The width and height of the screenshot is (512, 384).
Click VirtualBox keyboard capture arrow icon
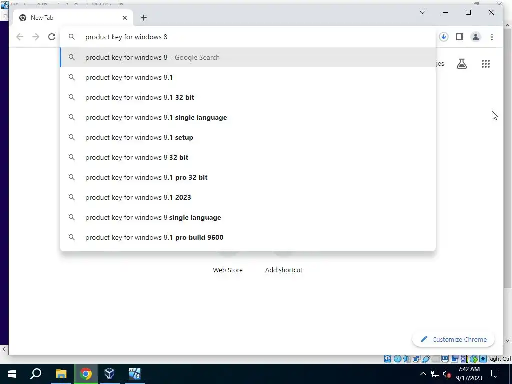pos(483,359)
